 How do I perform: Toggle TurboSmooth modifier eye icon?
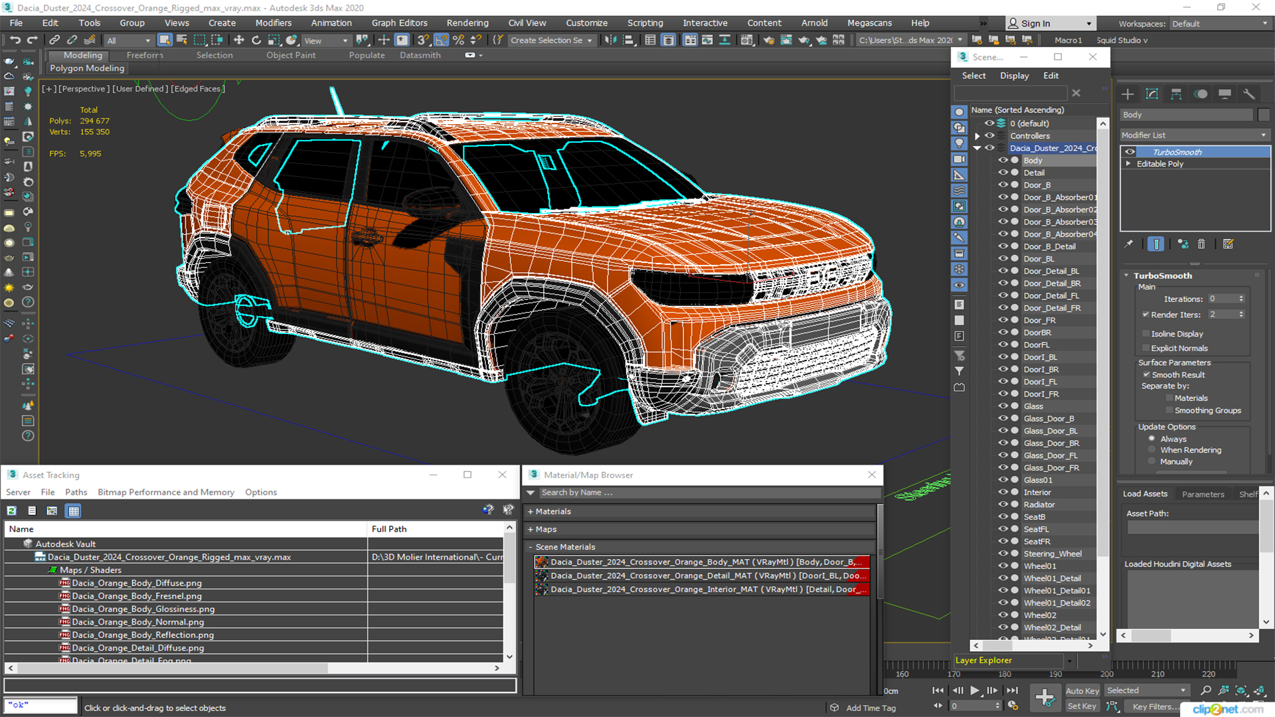1130,152
